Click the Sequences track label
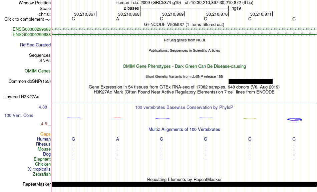 (x=40, y=55)
